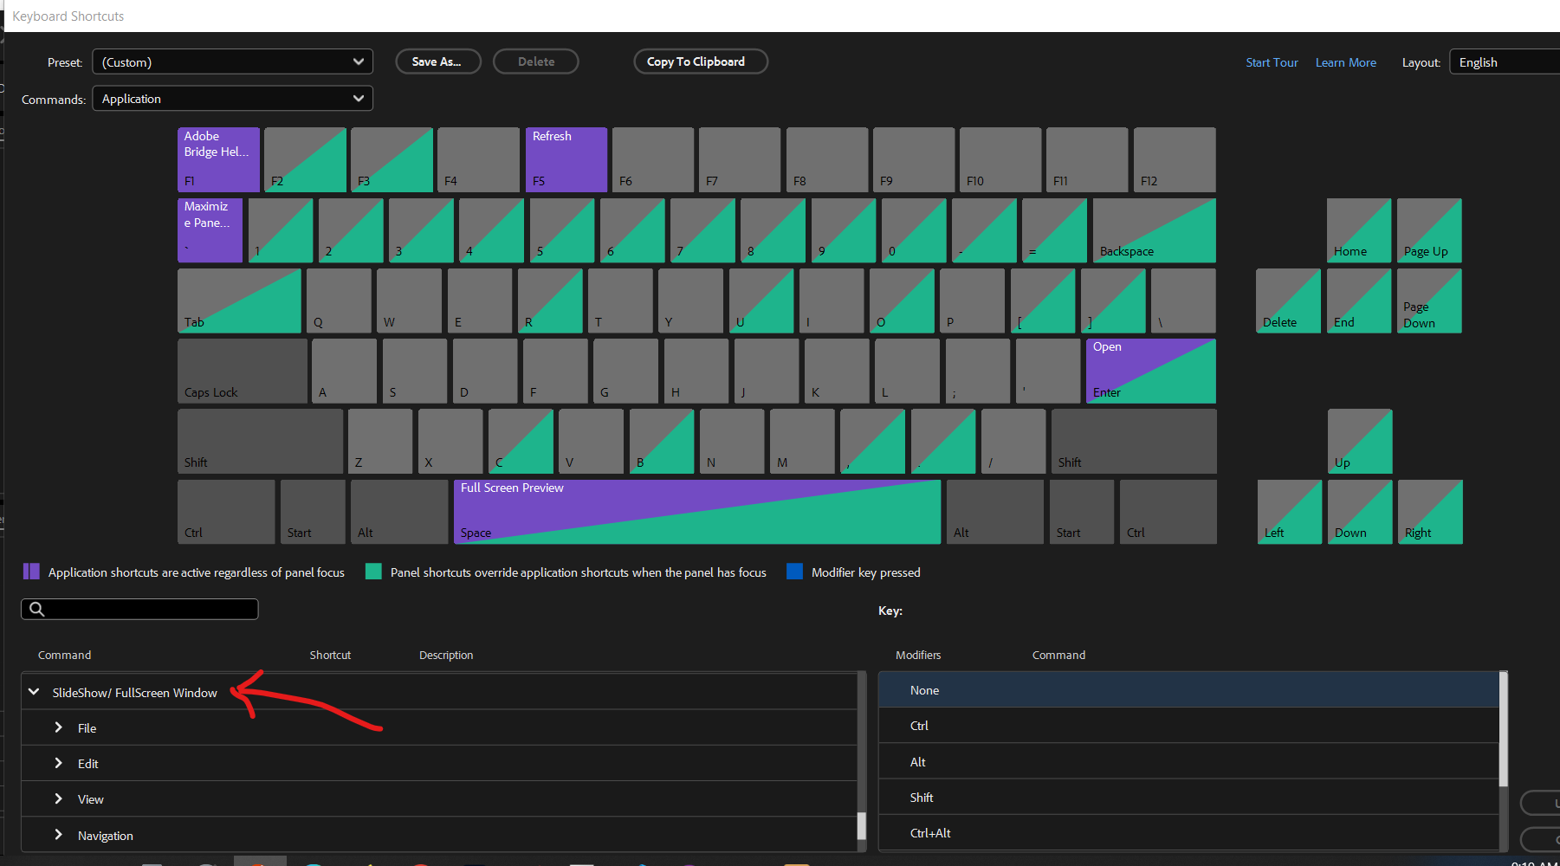Select the Page Up key
The width and height of the screenshot is (1560, 866).
tap(1428, 229)
